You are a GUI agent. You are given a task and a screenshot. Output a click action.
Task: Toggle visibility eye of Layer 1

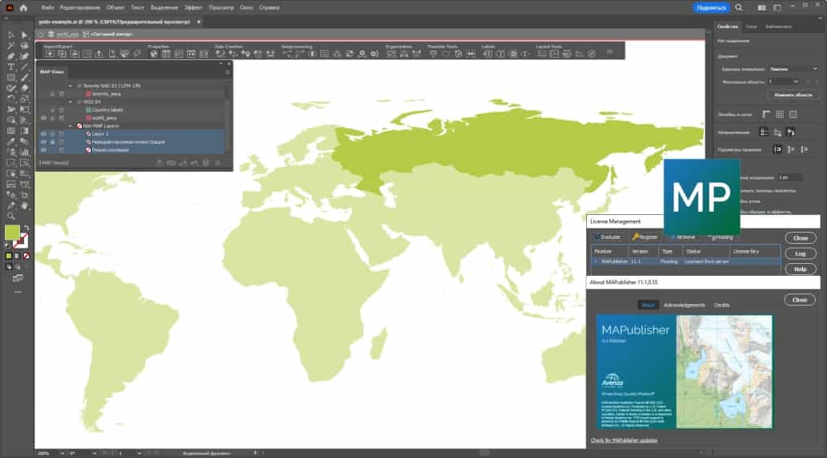(x=43, y=134)
